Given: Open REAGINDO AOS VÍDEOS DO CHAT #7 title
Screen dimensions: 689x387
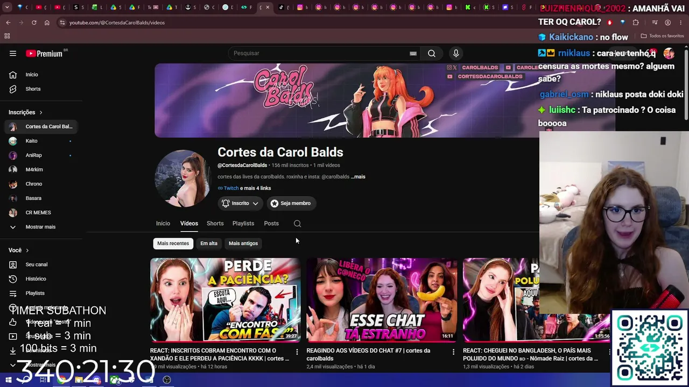Looking at the screenshot, I should click(368, 355).
